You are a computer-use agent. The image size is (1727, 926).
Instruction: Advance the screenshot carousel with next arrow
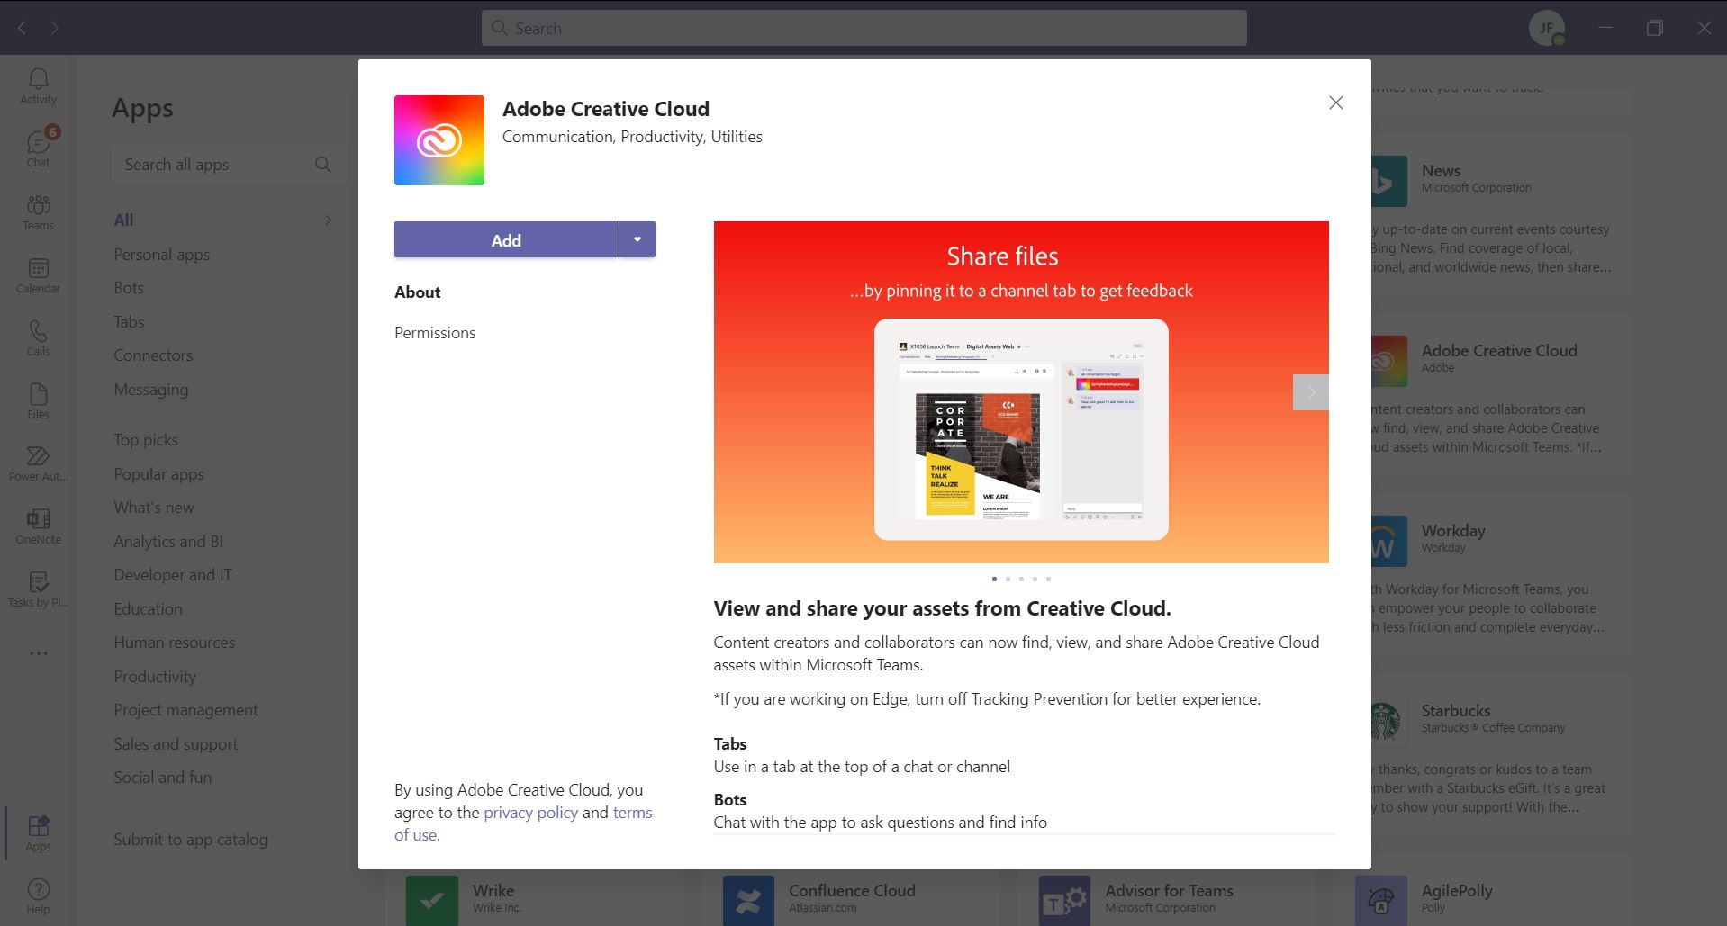pyautogui.click(x=1311, y=392)
